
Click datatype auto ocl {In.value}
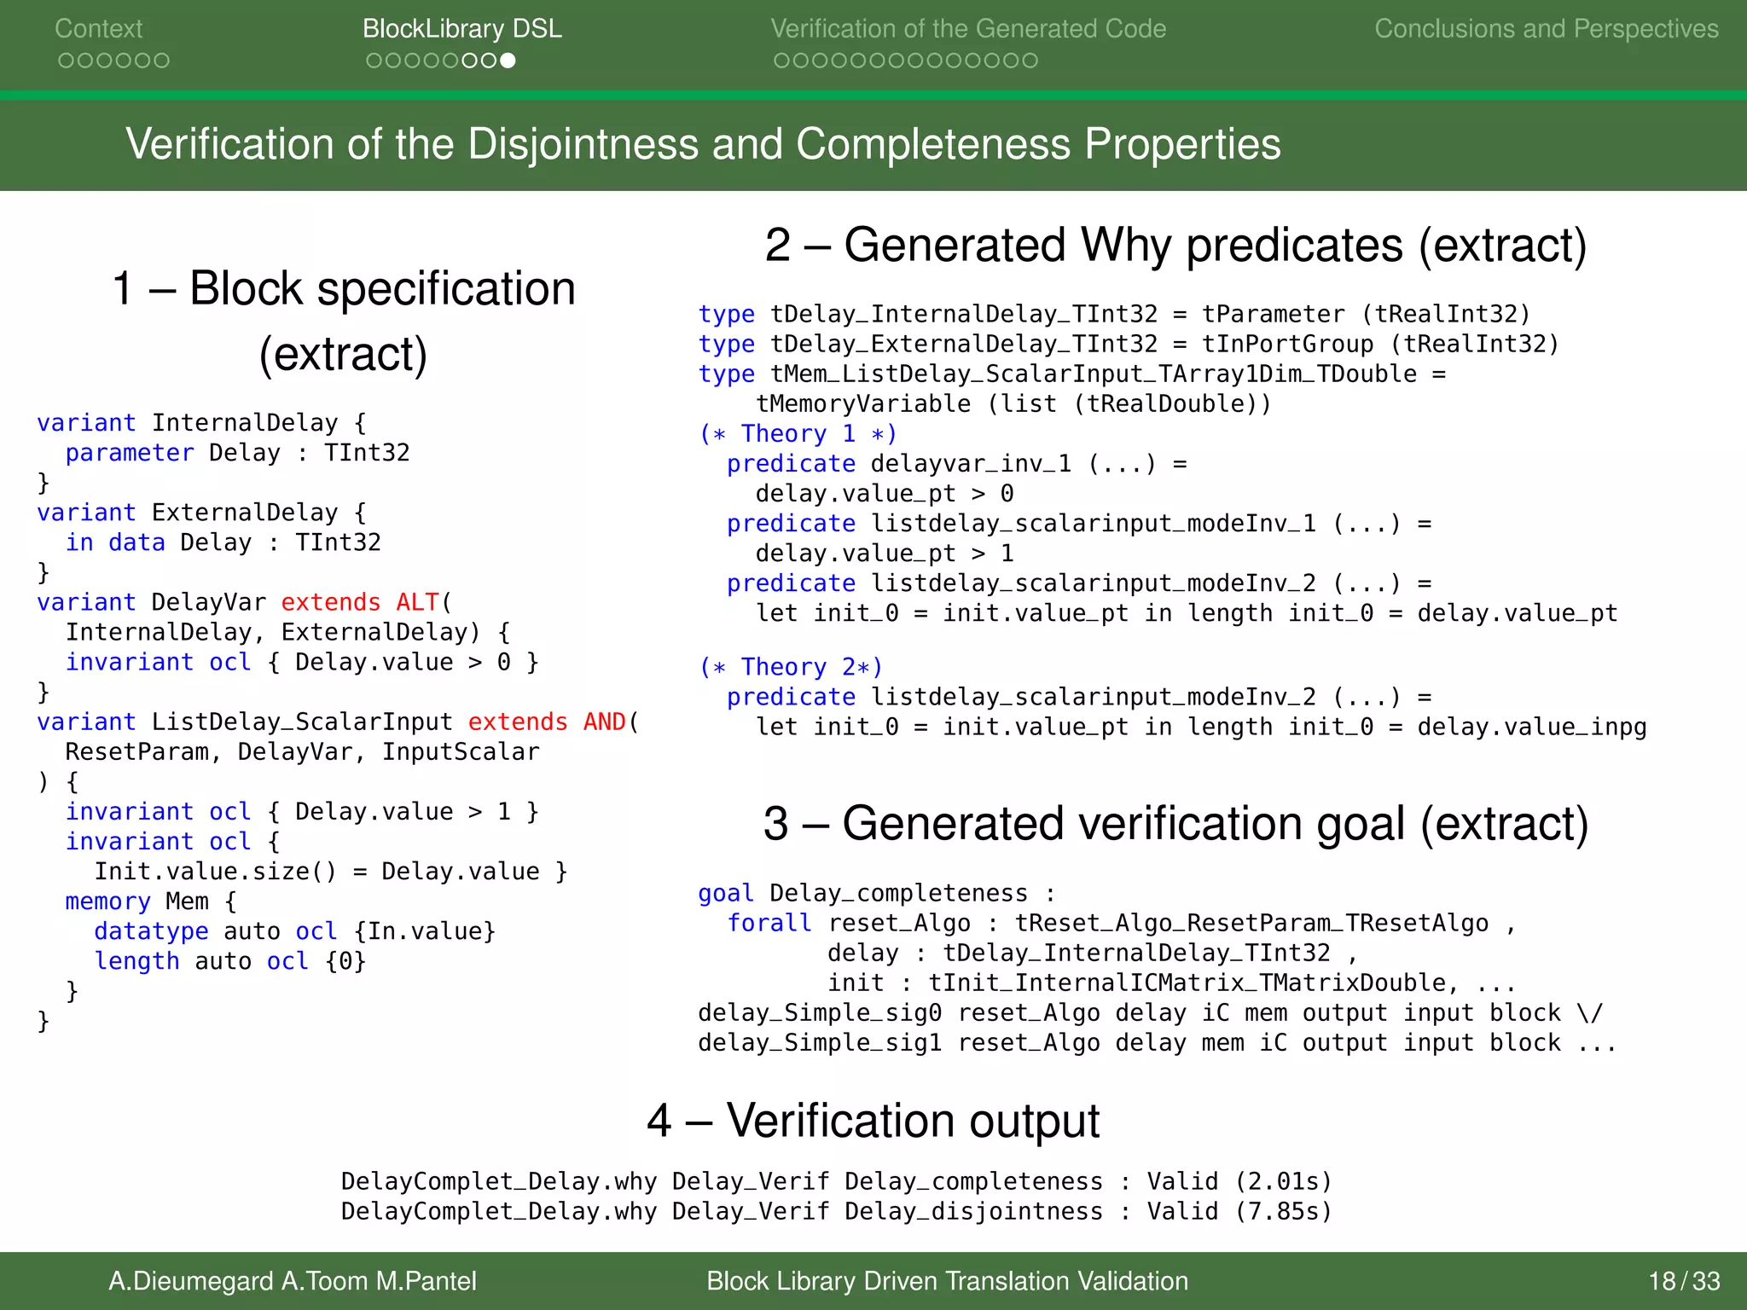coord(294,930)
